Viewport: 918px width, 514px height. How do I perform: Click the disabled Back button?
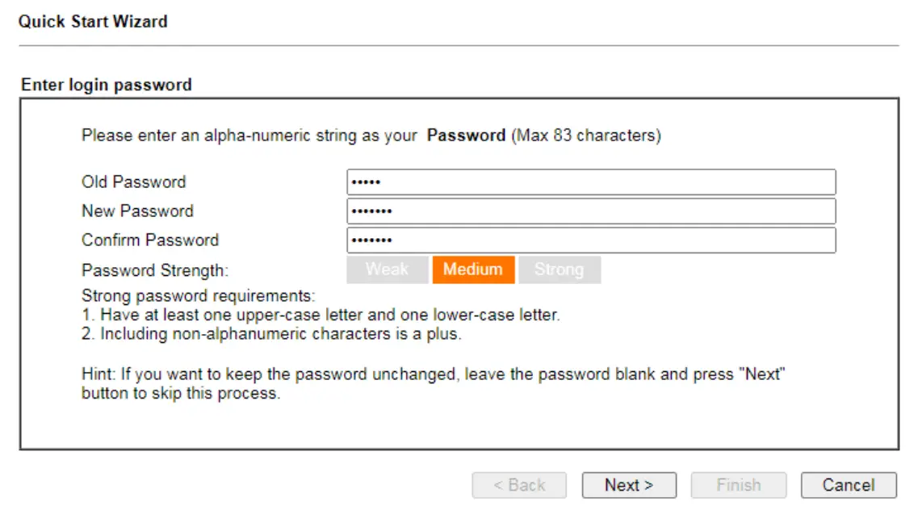[522, 485]
